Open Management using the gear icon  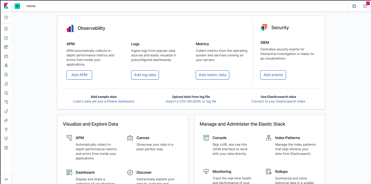click(6, 148)
